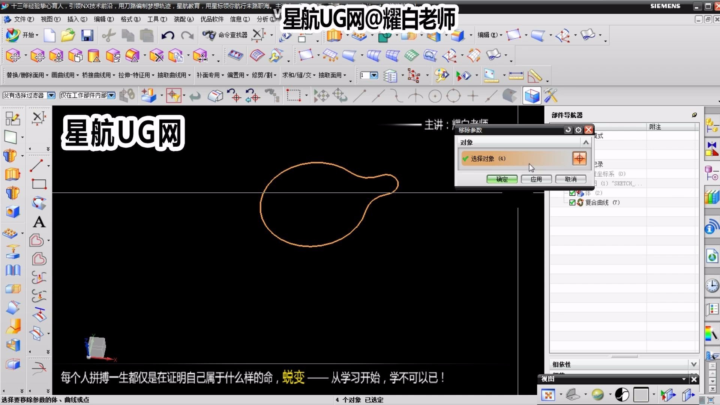Select the rectangle sketch tool
Screen dimensions: 720x405
coord(39,184)
